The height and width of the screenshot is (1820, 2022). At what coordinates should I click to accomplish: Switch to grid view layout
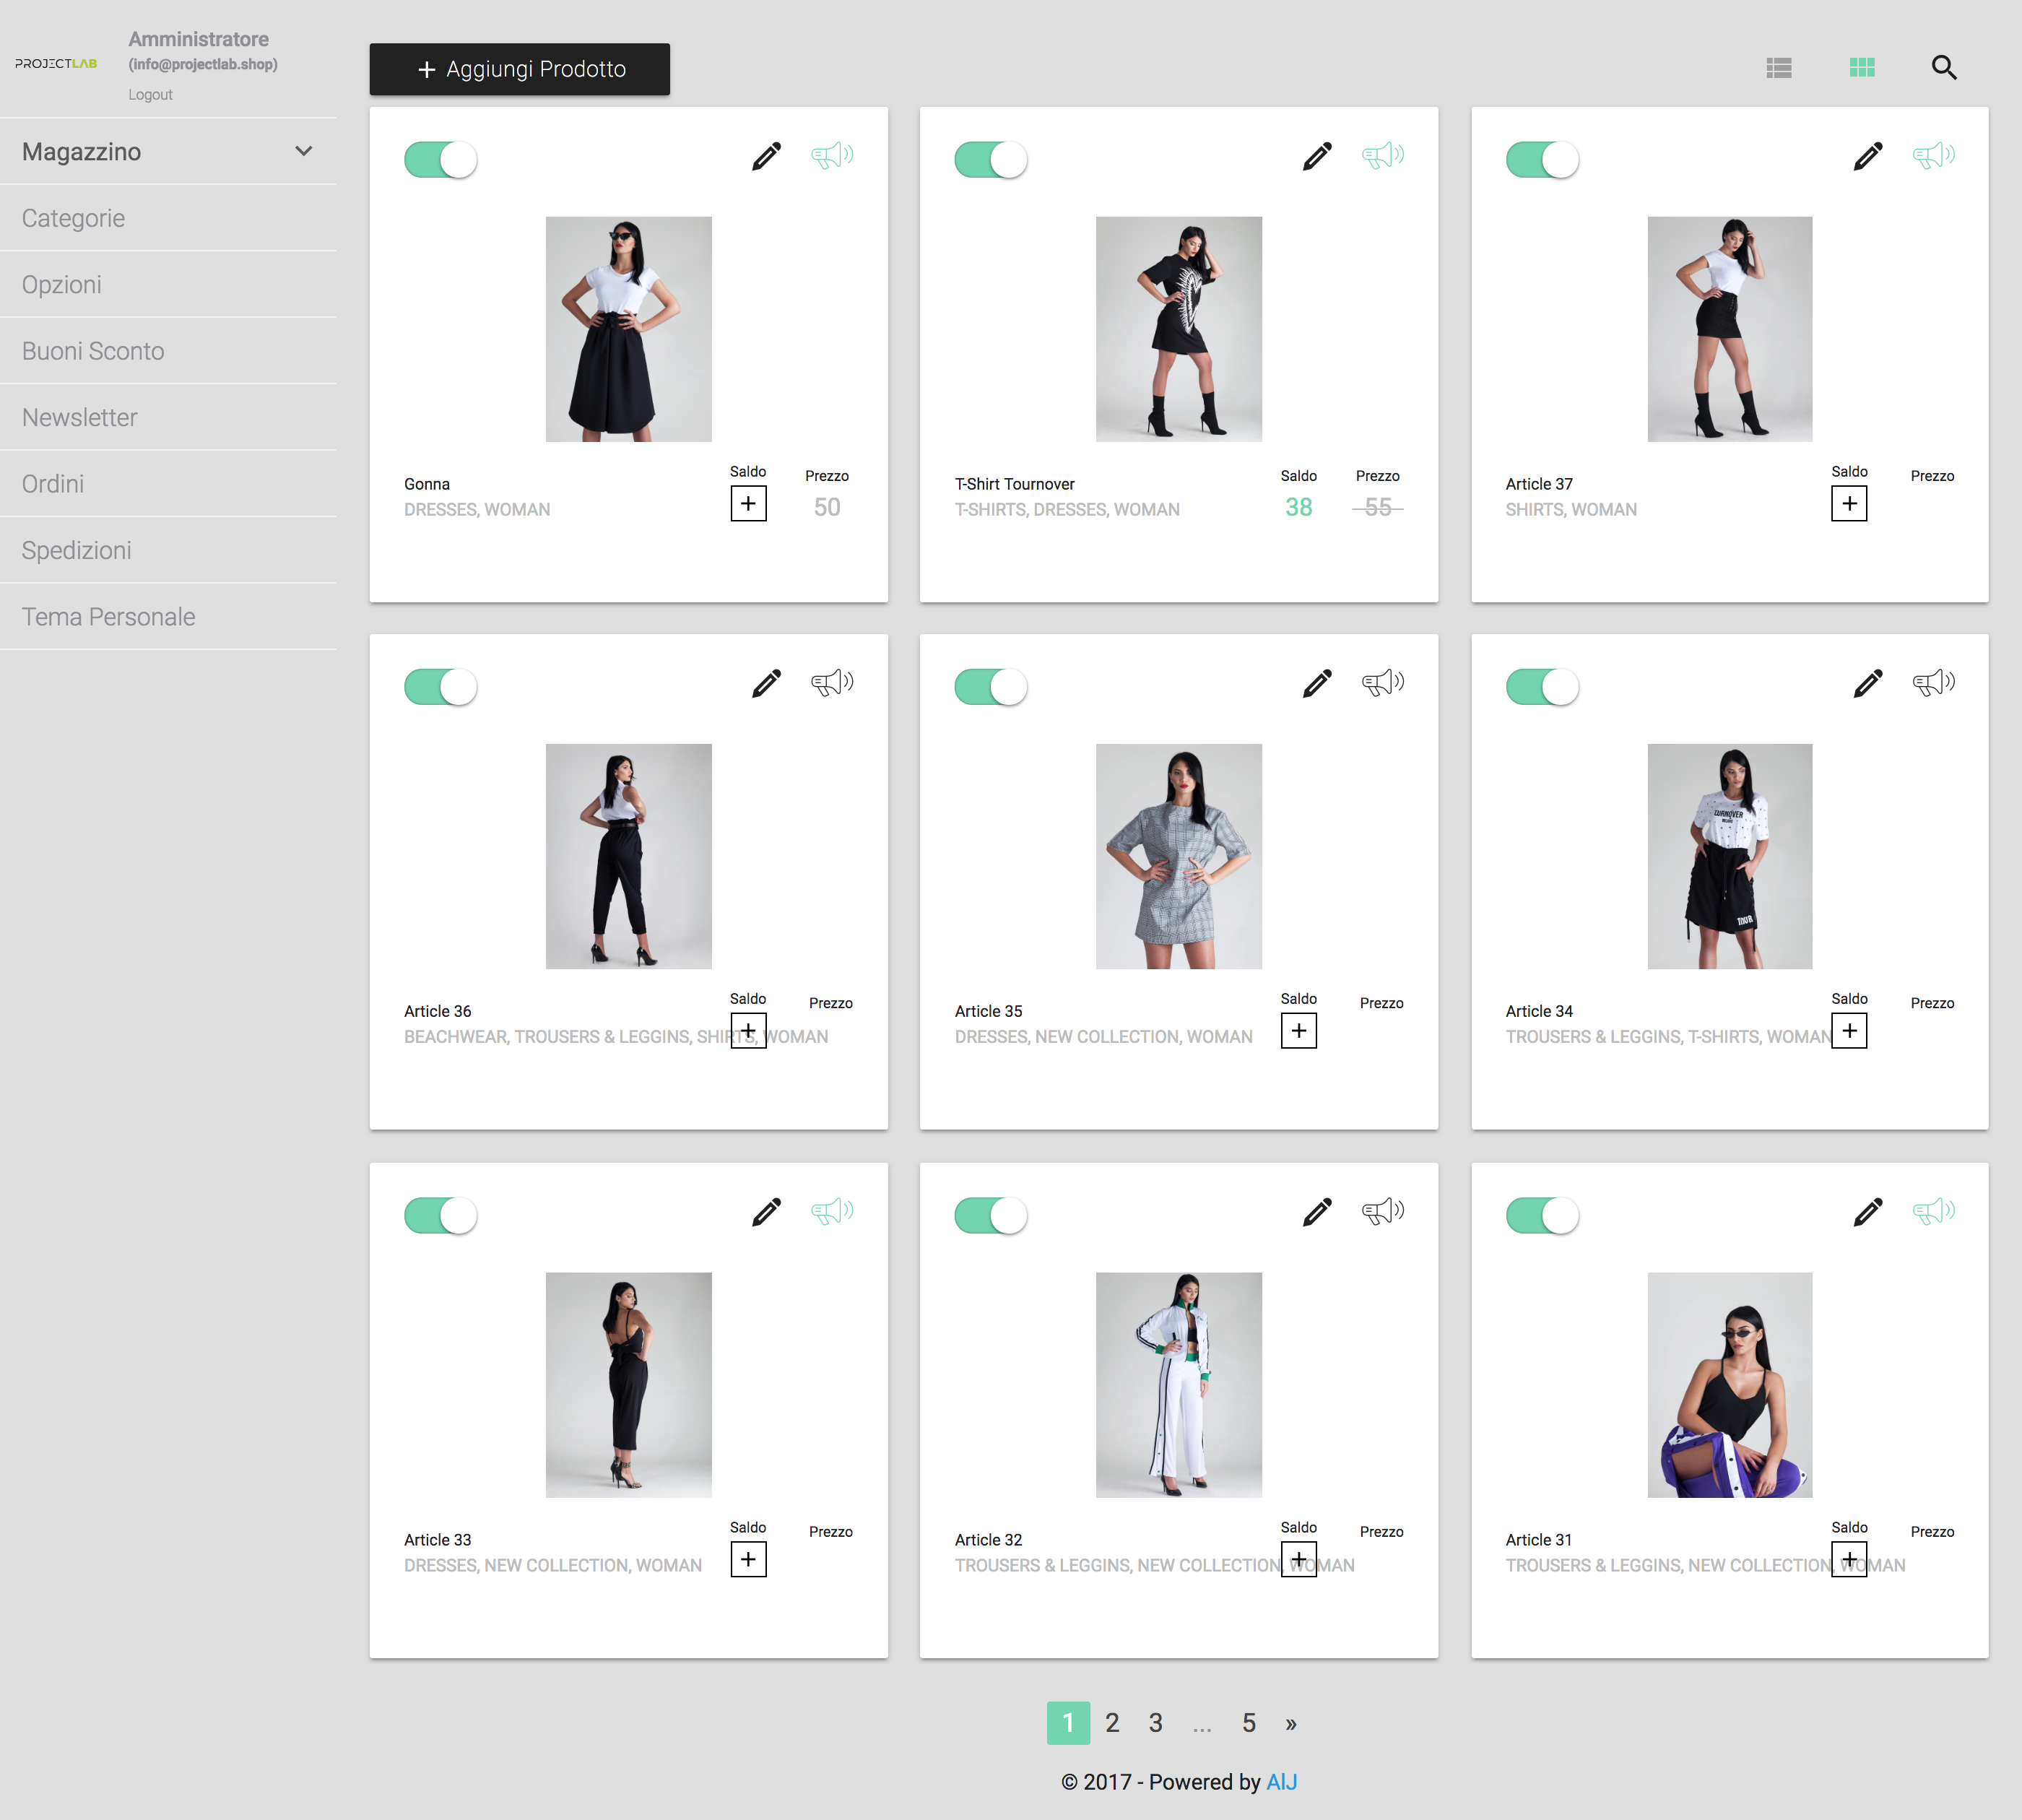(1861, 67)
